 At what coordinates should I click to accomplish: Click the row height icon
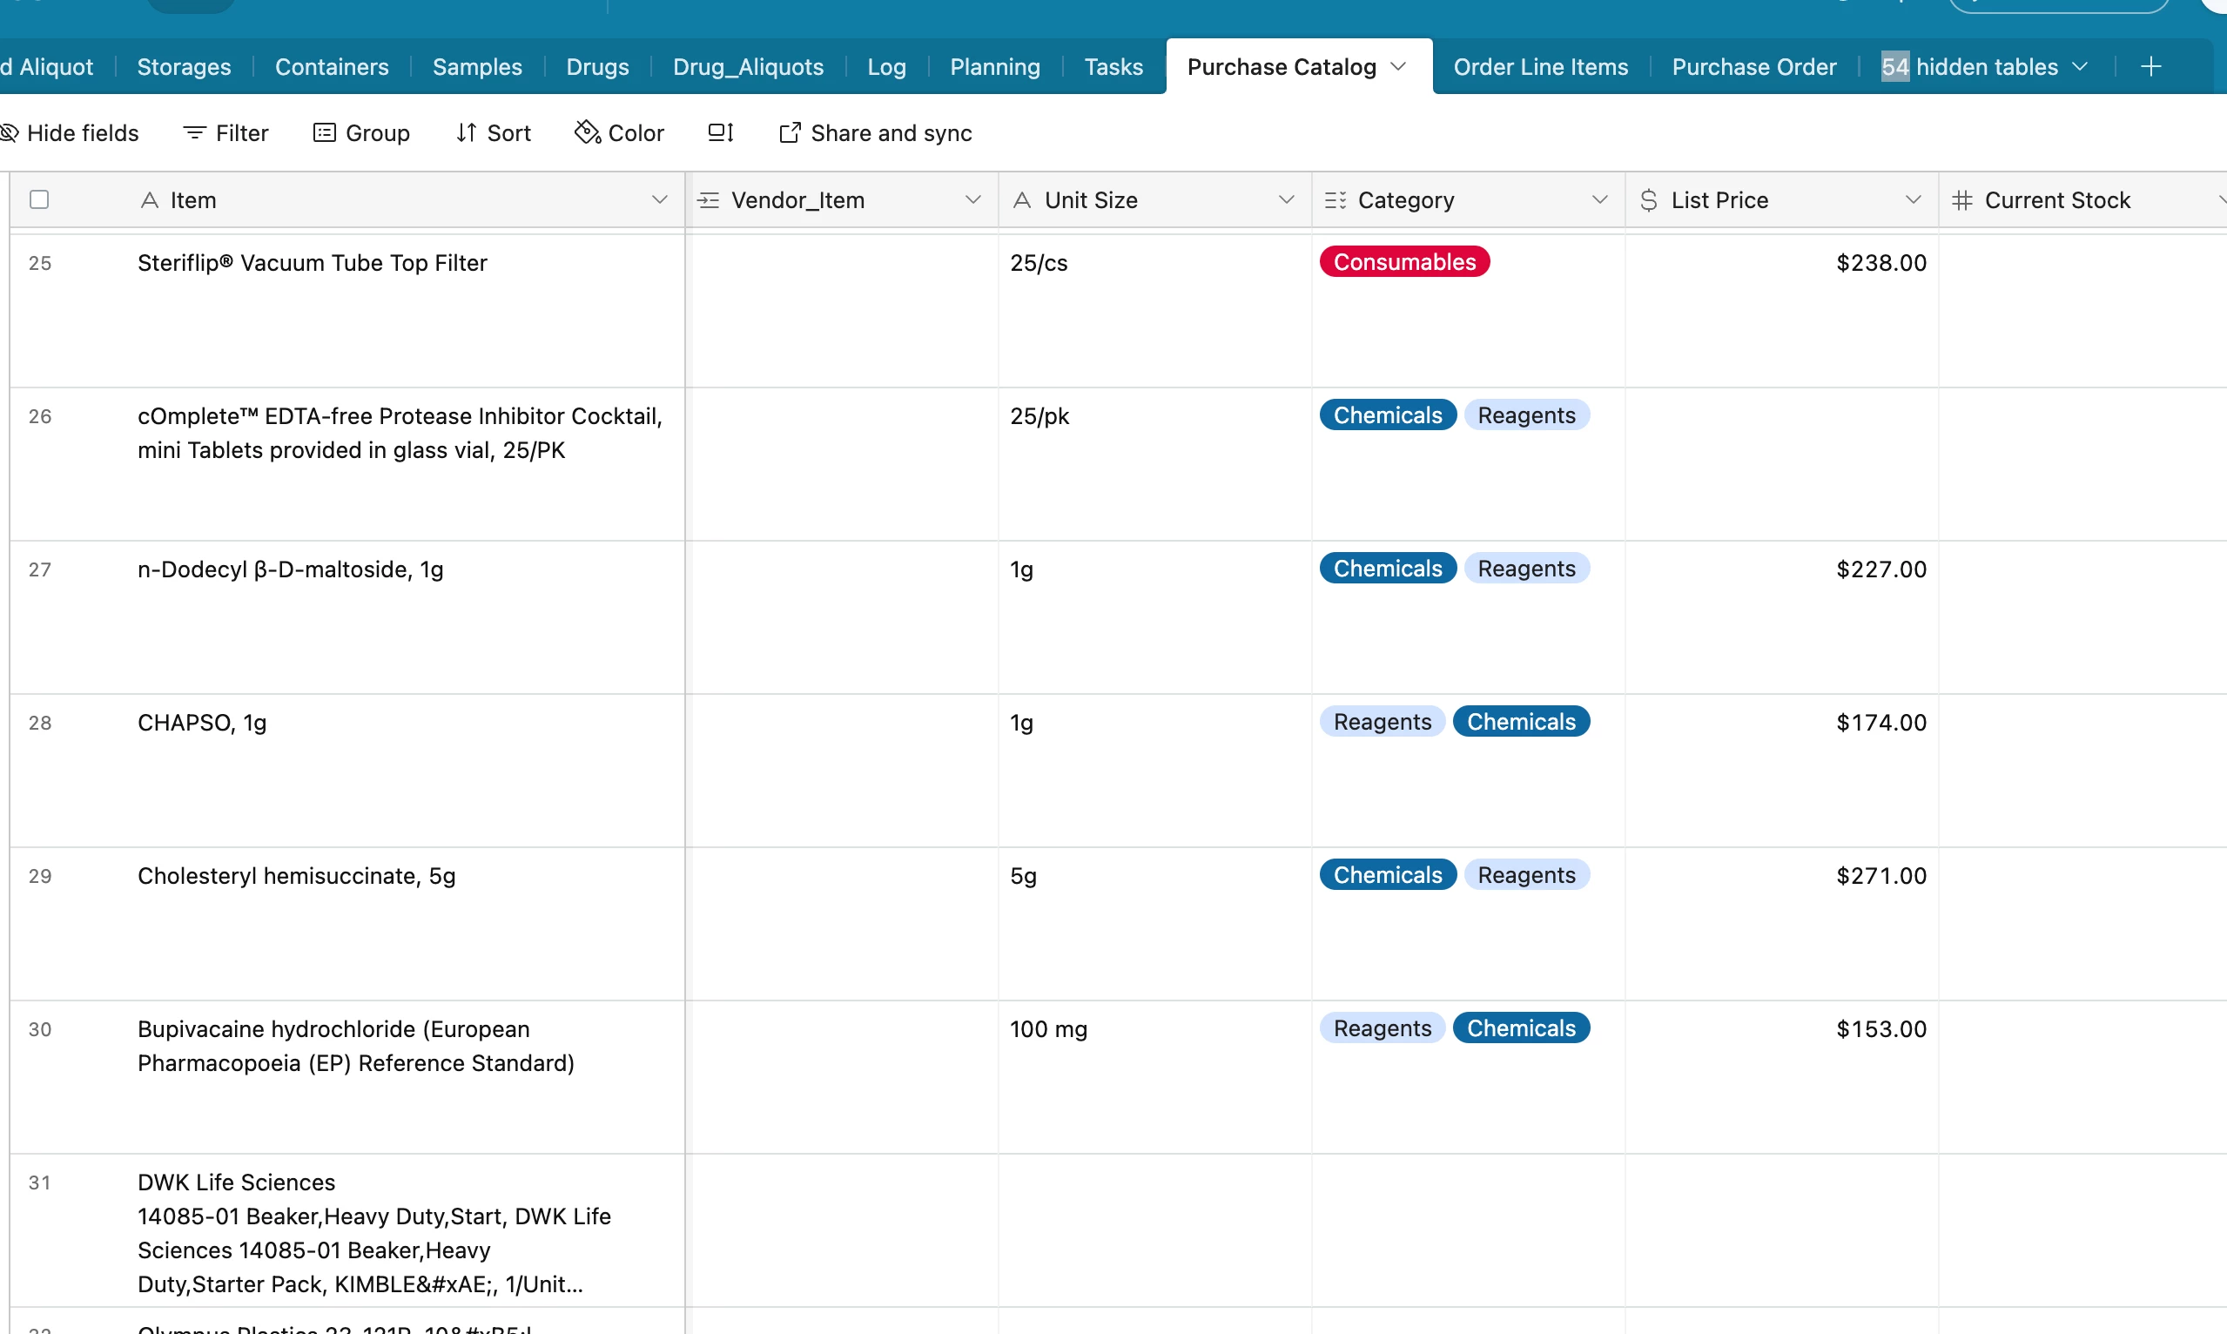721,133
